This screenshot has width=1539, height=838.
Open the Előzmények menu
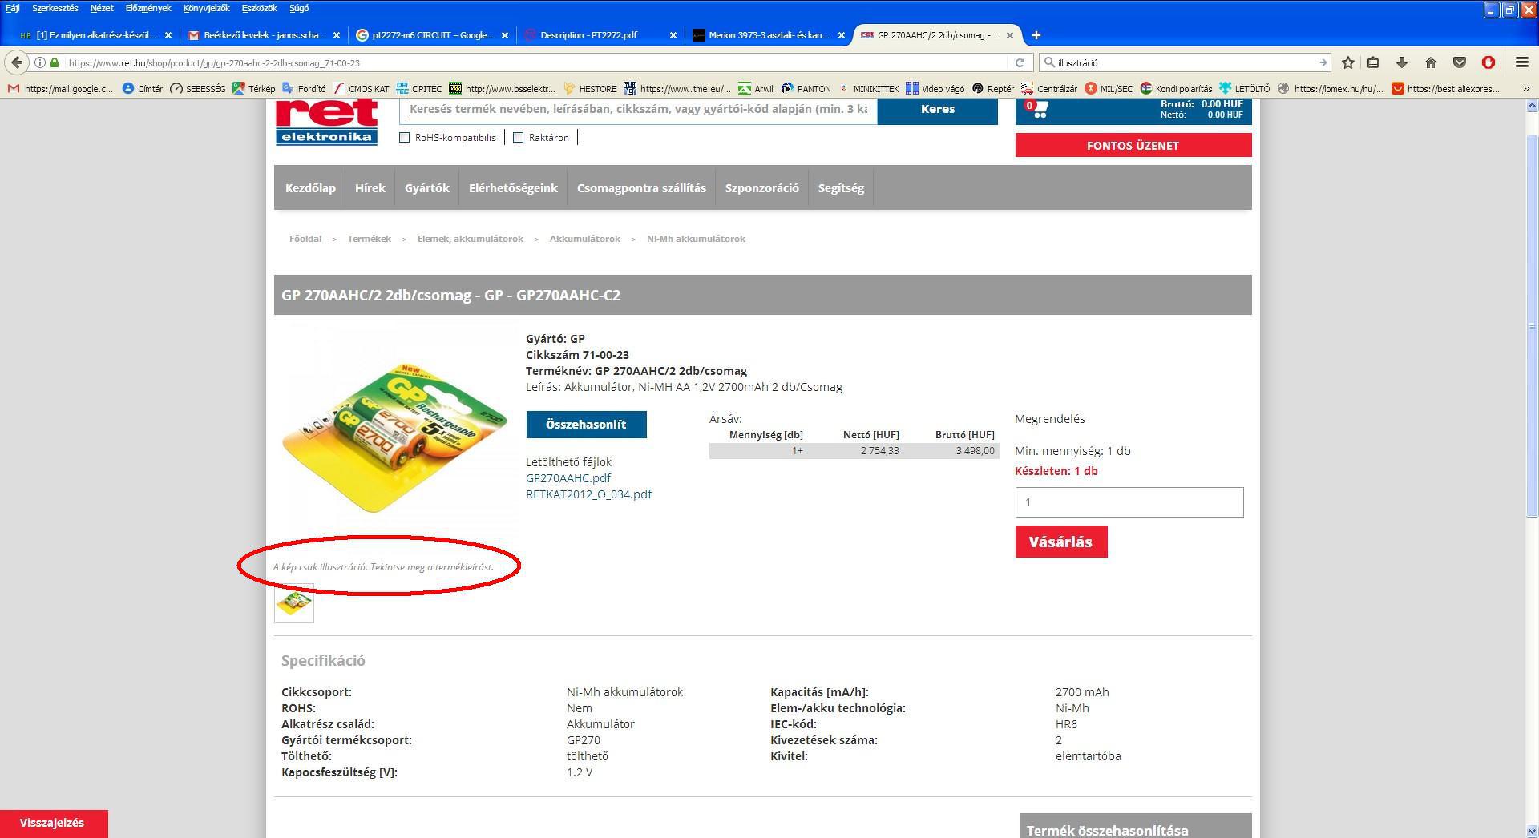[148, 8]
